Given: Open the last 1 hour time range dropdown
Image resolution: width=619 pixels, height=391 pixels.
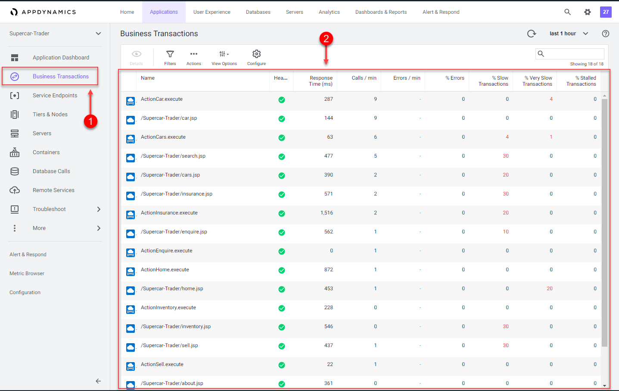Looking at the screenshot, I should coord(569,34).
